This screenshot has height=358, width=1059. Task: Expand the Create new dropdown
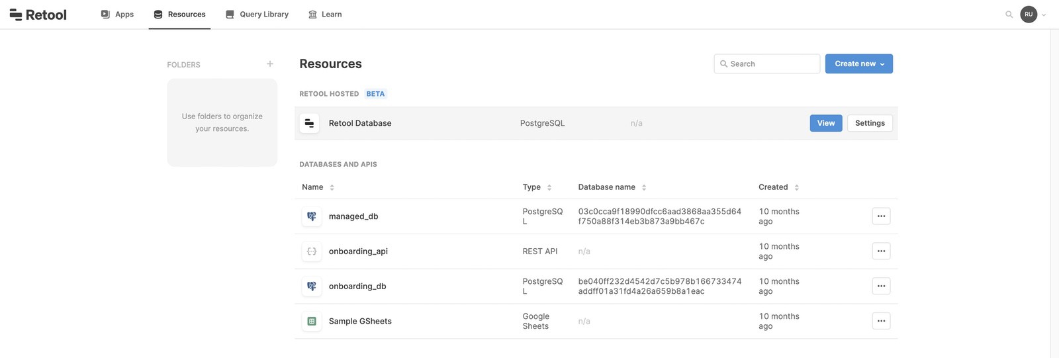click(x=858, y=64)
